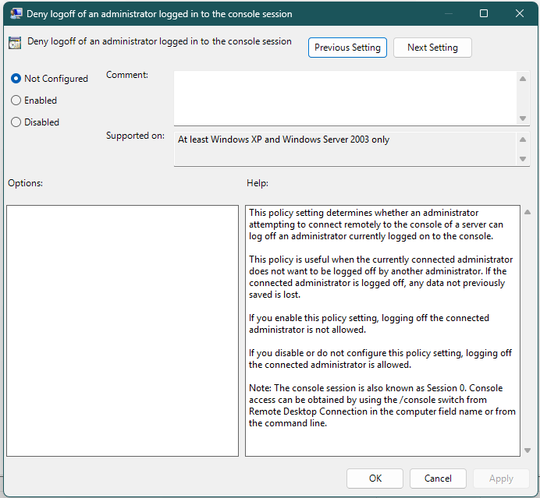Click the Help pane scroll-up arrow
Image resolution: width=540 pixels, height=498 pixels.
pos(528,212)
